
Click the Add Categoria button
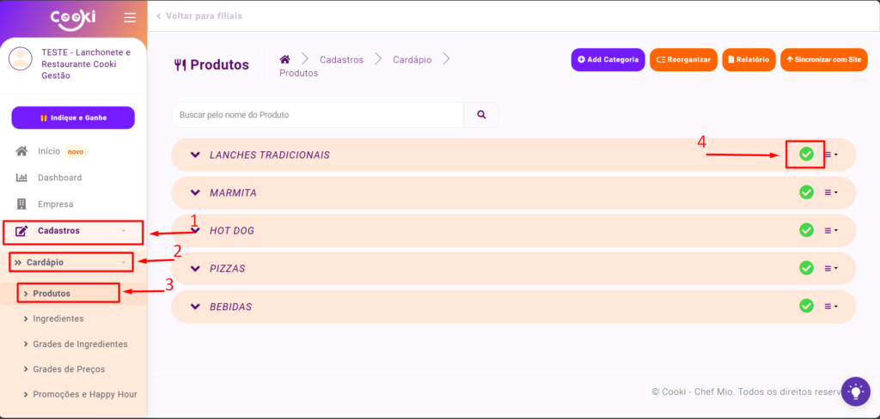[x=608, y=60]
